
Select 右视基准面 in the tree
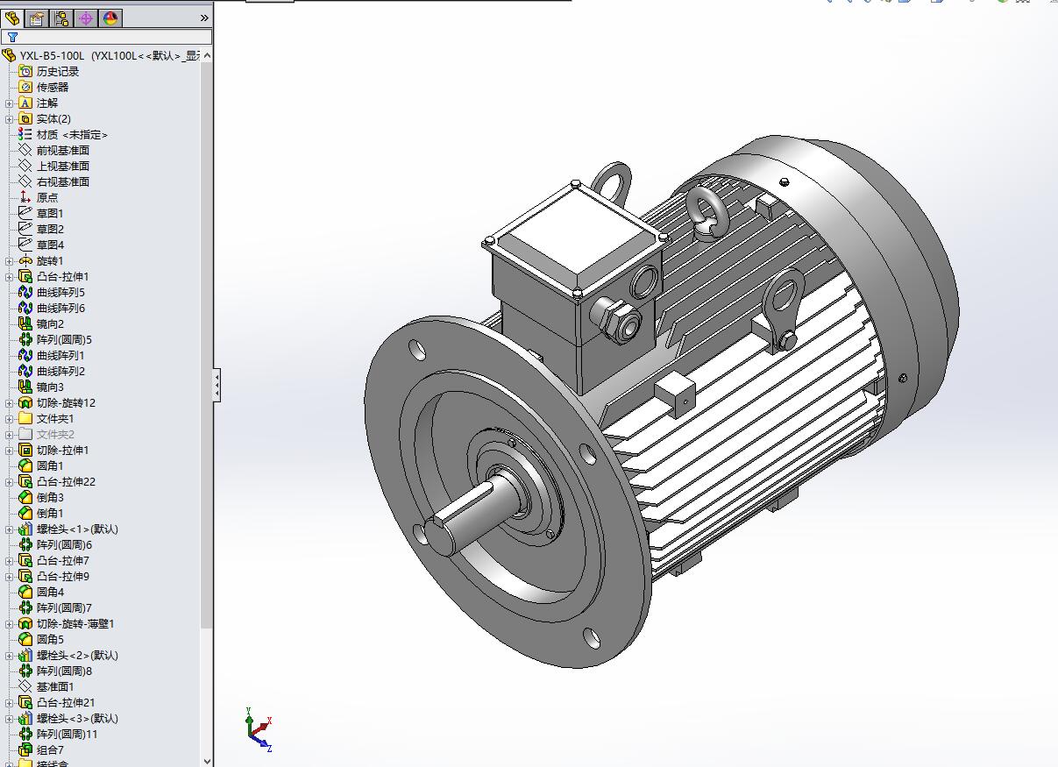pyautogui.click(x=62, y=181)
